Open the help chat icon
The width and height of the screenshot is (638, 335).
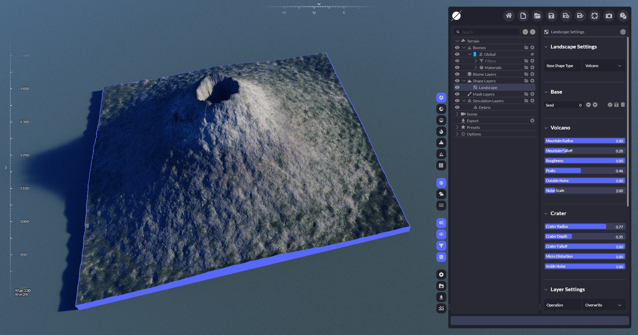[x=623, y=16]
